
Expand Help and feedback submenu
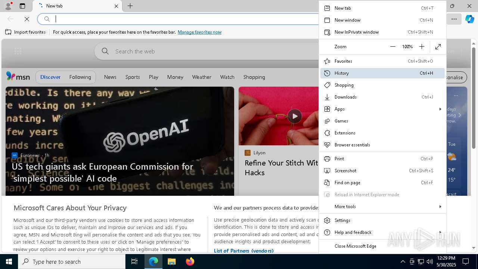coord(382,232)
